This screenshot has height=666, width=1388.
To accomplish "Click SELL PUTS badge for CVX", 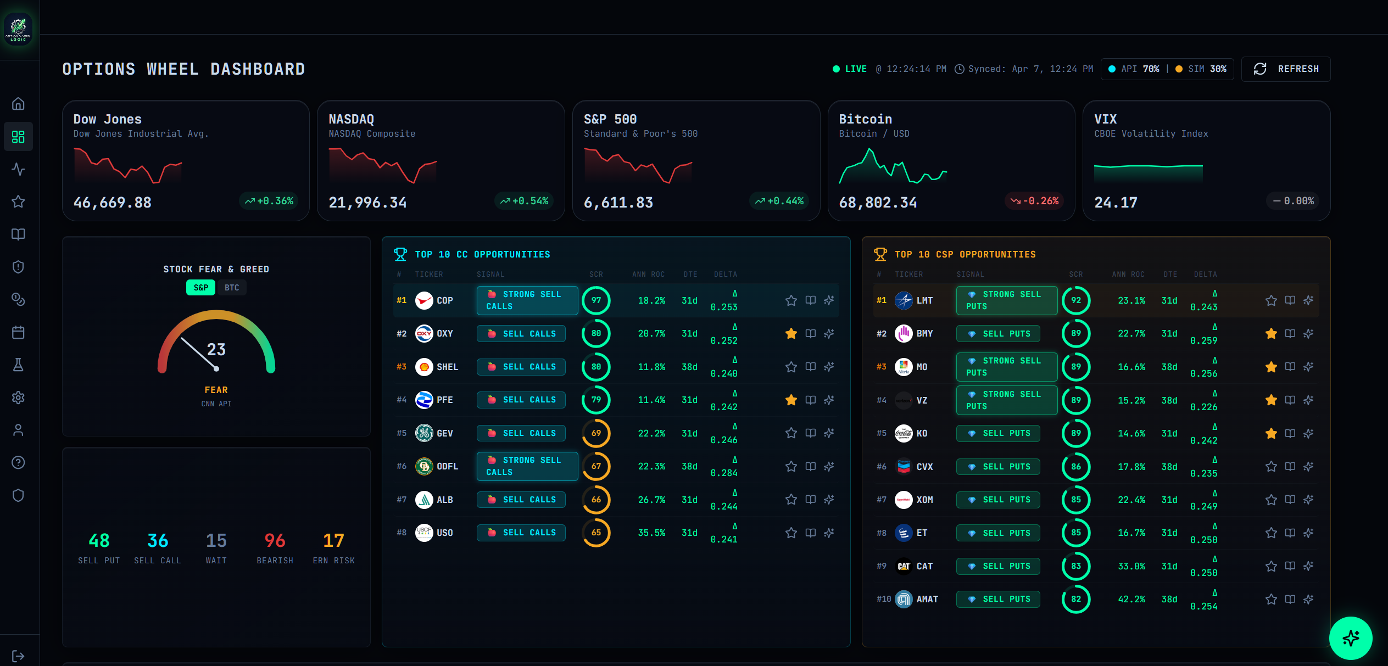I will tap(998, 467).
